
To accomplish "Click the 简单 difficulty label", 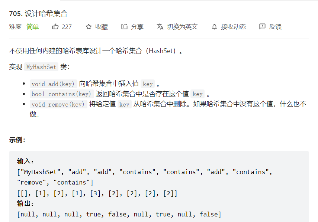I will [33, 27].
